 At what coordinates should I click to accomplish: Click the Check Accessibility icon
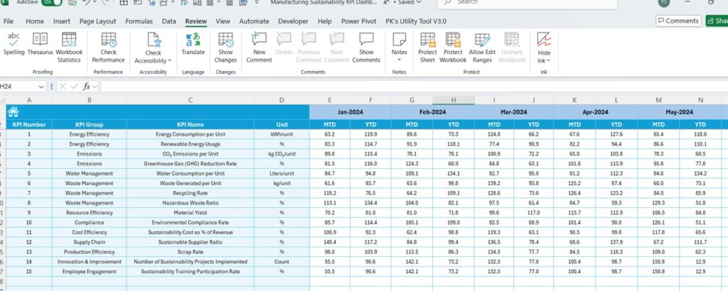click(154, 40)
